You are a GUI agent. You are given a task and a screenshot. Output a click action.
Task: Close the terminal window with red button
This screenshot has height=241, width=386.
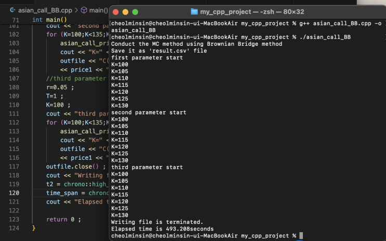click(x=115, y=11)
